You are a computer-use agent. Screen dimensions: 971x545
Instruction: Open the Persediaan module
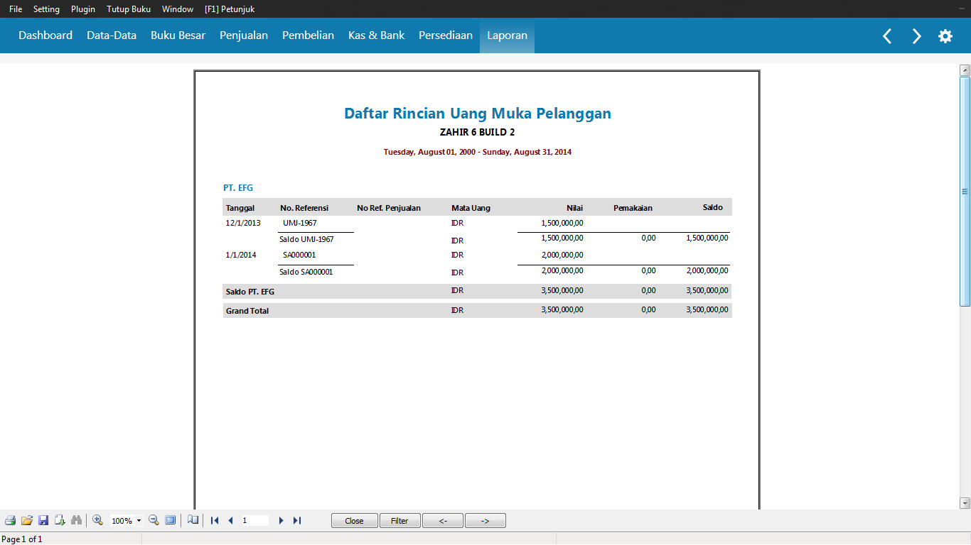tap(446, 35)
